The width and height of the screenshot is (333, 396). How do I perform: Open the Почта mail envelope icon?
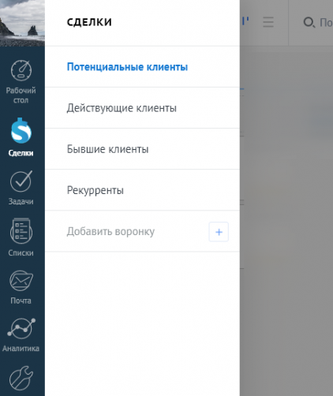pos(21,281)
